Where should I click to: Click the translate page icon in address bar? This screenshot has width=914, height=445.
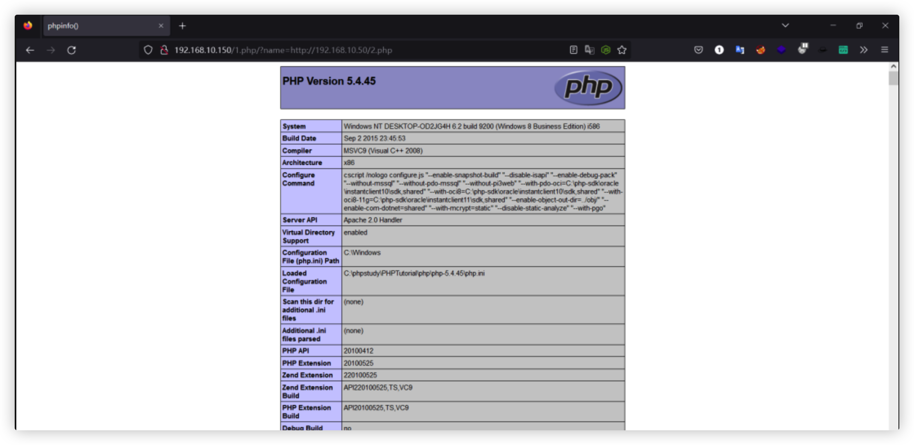589,50
